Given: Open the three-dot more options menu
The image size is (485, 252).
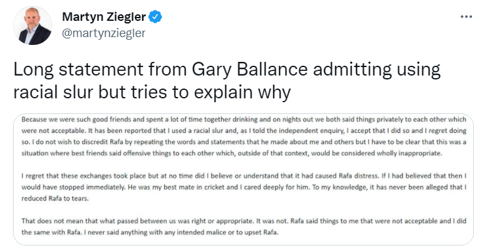Looking at the screenshot, I should [x=466, y=17].
